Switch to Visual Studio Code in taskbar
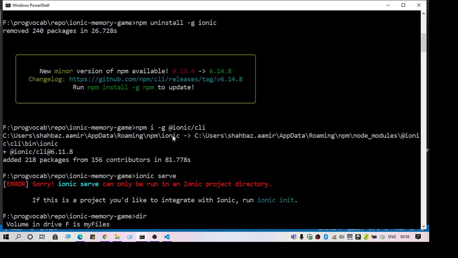This screenshot has height=258, width=458. tap(167, 237)
